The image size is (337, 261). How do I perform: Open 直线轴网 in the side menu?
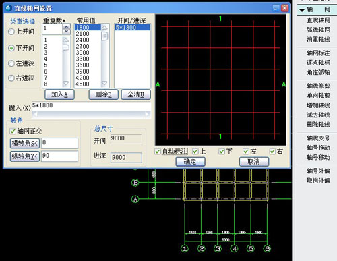tap(318, 20)
